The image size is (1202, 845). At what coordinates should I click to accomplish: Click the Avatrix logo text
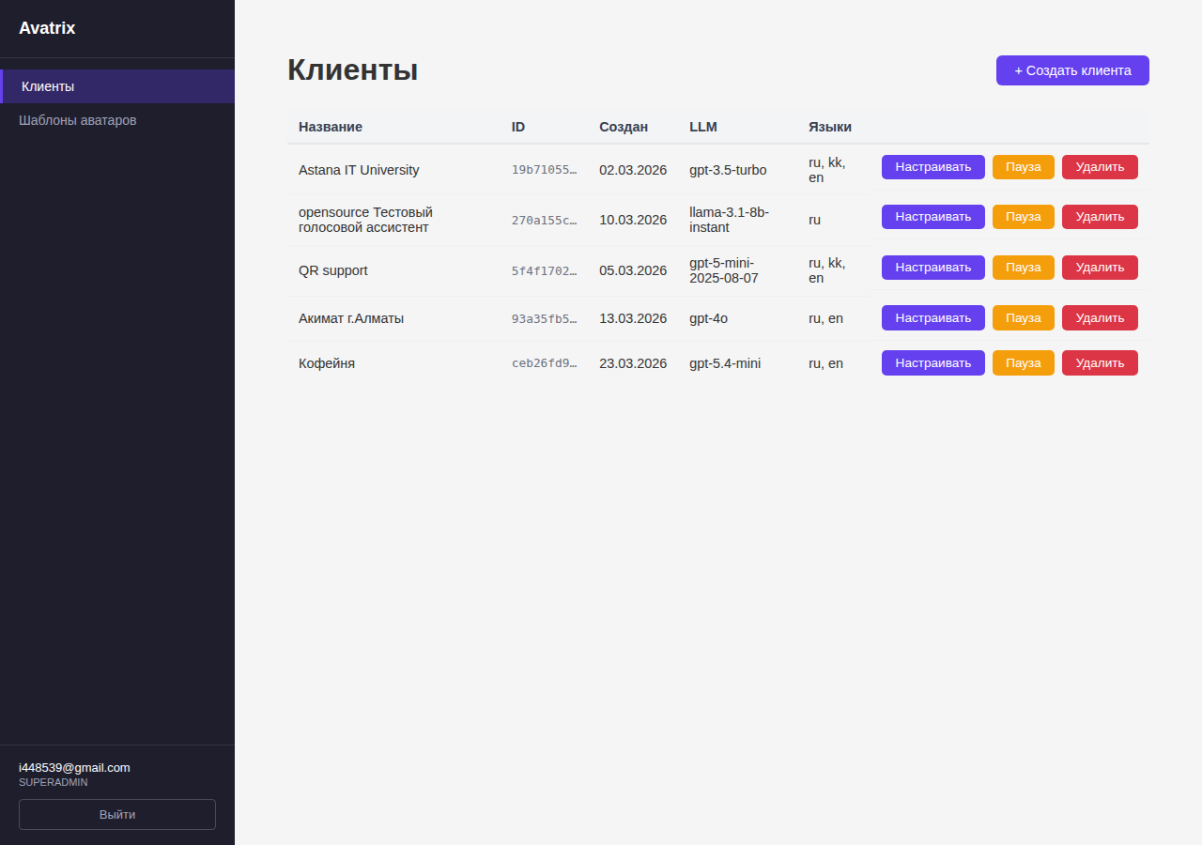(x=47, y=27)
